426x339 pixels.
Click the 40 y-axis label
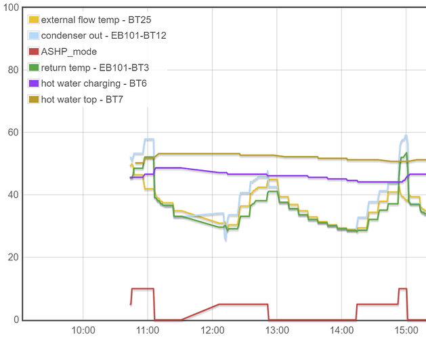point(14,195)
